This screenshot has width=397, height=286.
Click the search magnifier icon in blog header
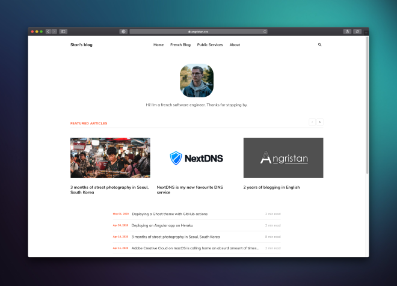pyautogui.click(x=320, y=44)
